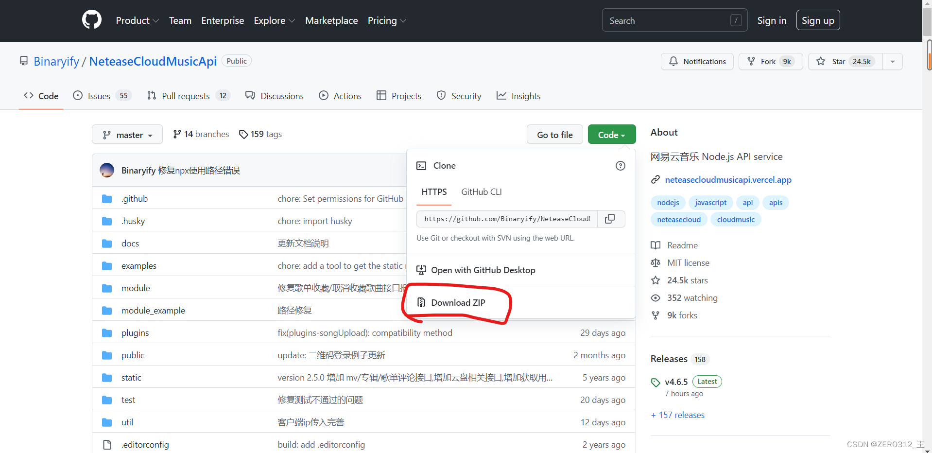
Task: Open the javascript topic tag
Action: 710,203
